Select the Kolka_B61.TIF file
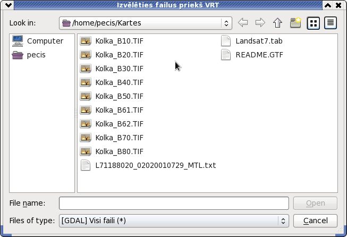The image size is (347, 237). 112,110
